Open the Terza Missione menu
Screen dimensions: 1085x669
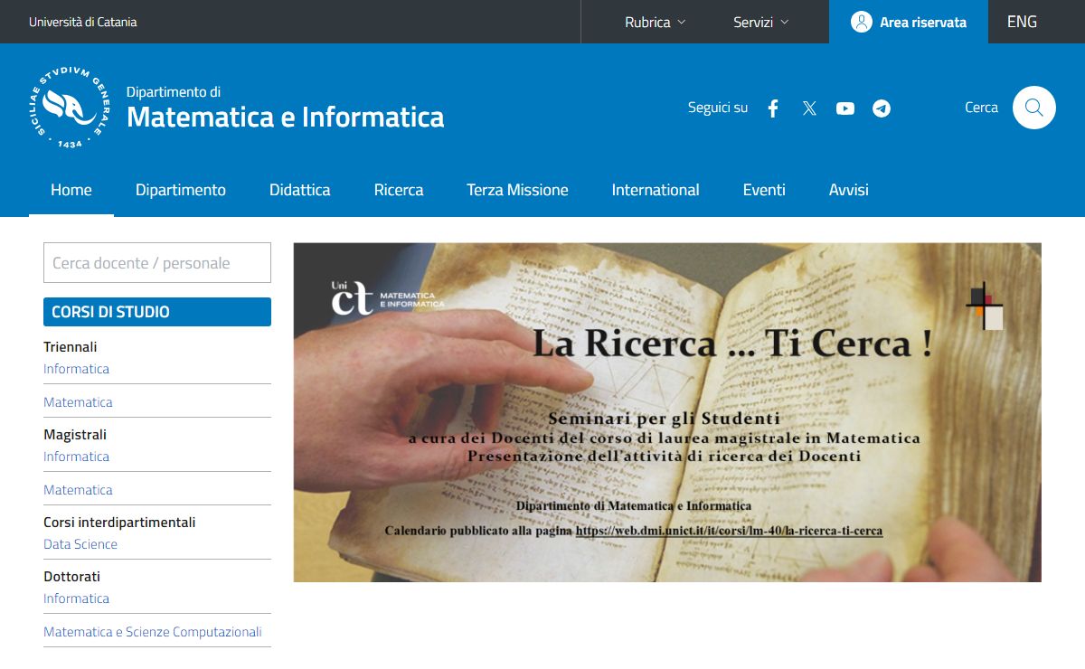pos(517,190)
